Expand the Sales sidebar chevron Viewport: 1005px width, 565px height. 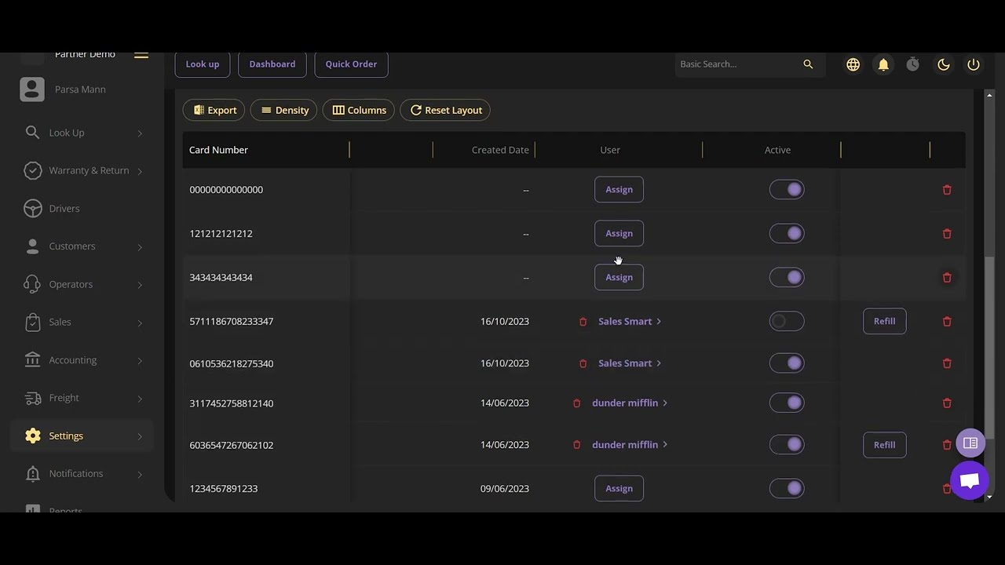coord(140,323)
